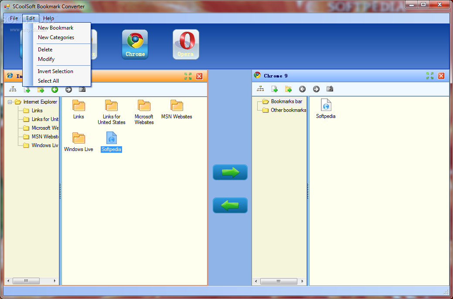The height and width of the screenshot is (299, 453).
Task: Click the Chrome tree scrollbar left arrow
Action: click(x=256, y=281)
